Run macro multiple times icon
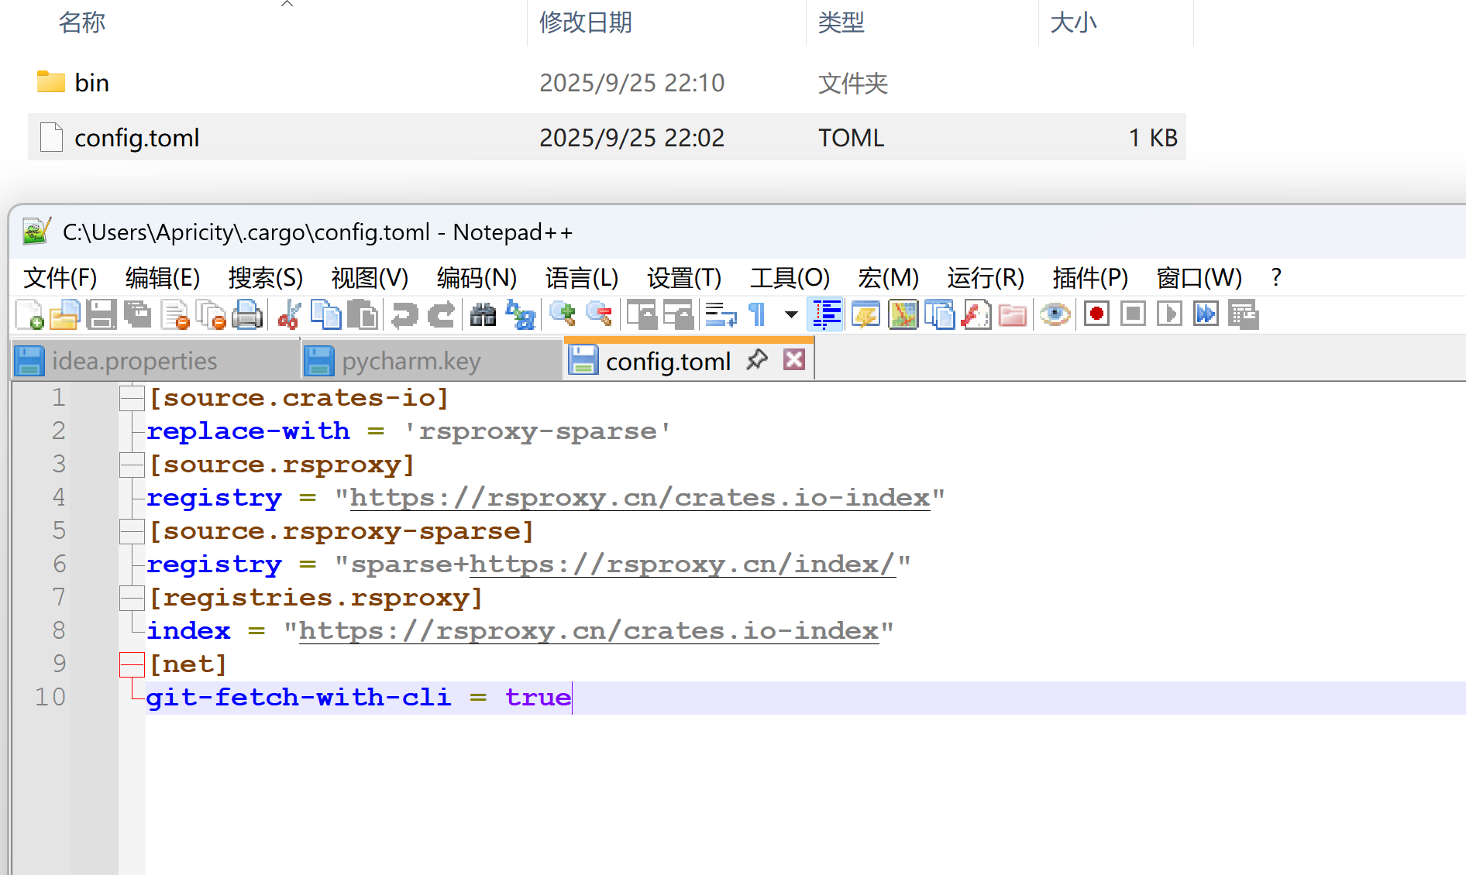The image size is (1466, 875). 1206,314
